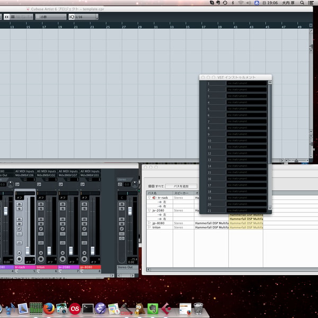Open Time Machine menu in menu bar
The height and width of the screenshot is (318, 318).
click(225, 3)
